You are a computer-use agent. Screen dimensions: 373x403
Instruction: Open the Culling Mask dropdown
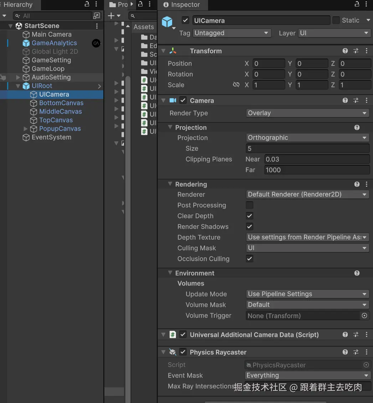click(307, 248)
